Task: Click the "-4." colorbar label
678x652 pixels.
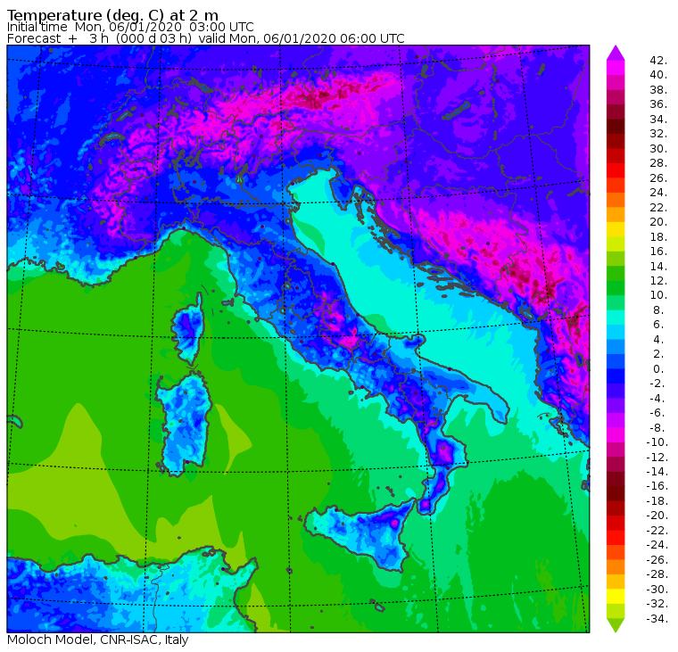Action: click(x=657, y=398)
